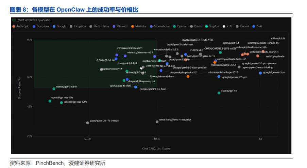
Task: Click the QWEN/QWEN3.5-397B-A17B label
Action: tap(220, 48)
